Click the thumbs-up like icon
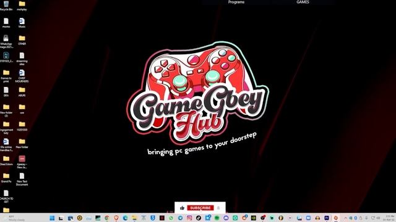Image resolution: width=396 pixels, height=222 pixels. [x=182, y=208]
